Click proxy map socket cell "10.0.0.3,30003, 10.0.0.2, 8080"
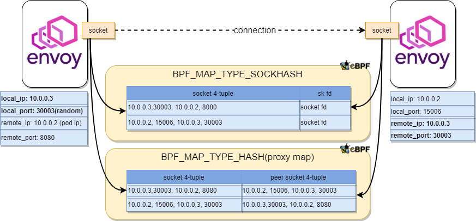 point(184,191)
